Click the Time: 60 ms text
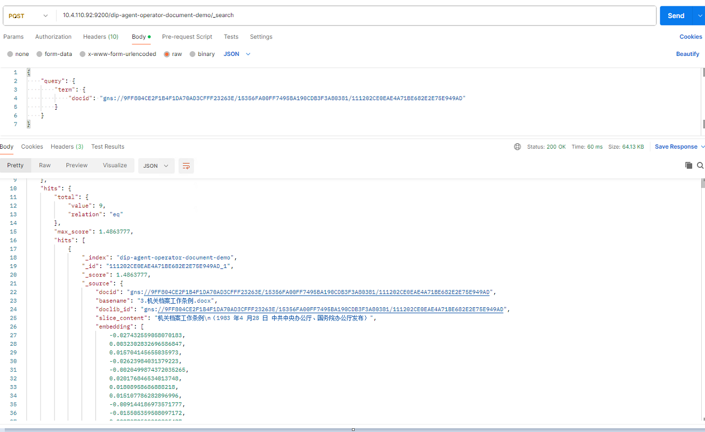Image resolution: width=705 pixels, height=432 pixels. click(587, 146)
